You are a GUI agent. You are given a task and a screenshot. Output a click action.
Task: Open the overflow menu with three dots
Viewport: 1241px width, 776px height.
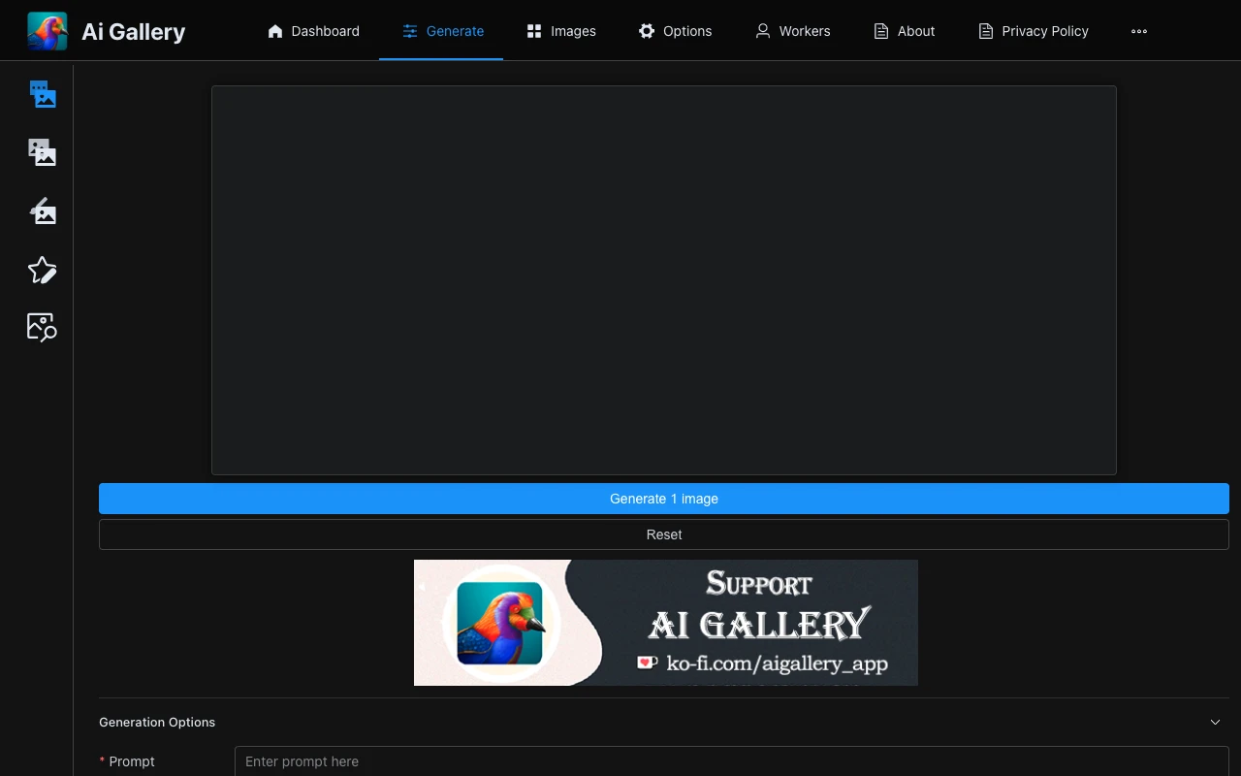1139,30
